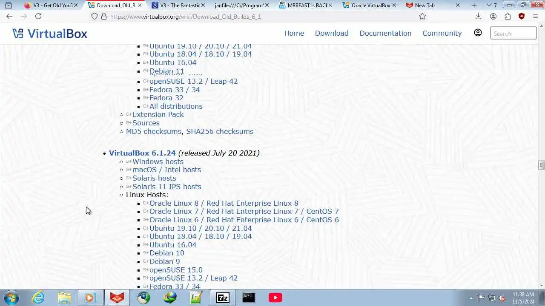Open the command prompt taskbar icon
545x306 pixels.
pos(249,297)
